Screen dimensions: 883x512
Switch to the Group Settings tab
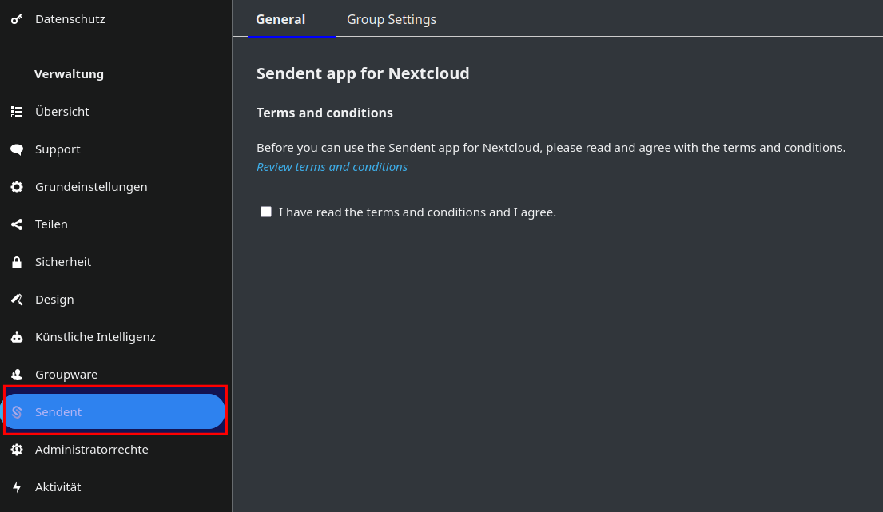point(392,19)
